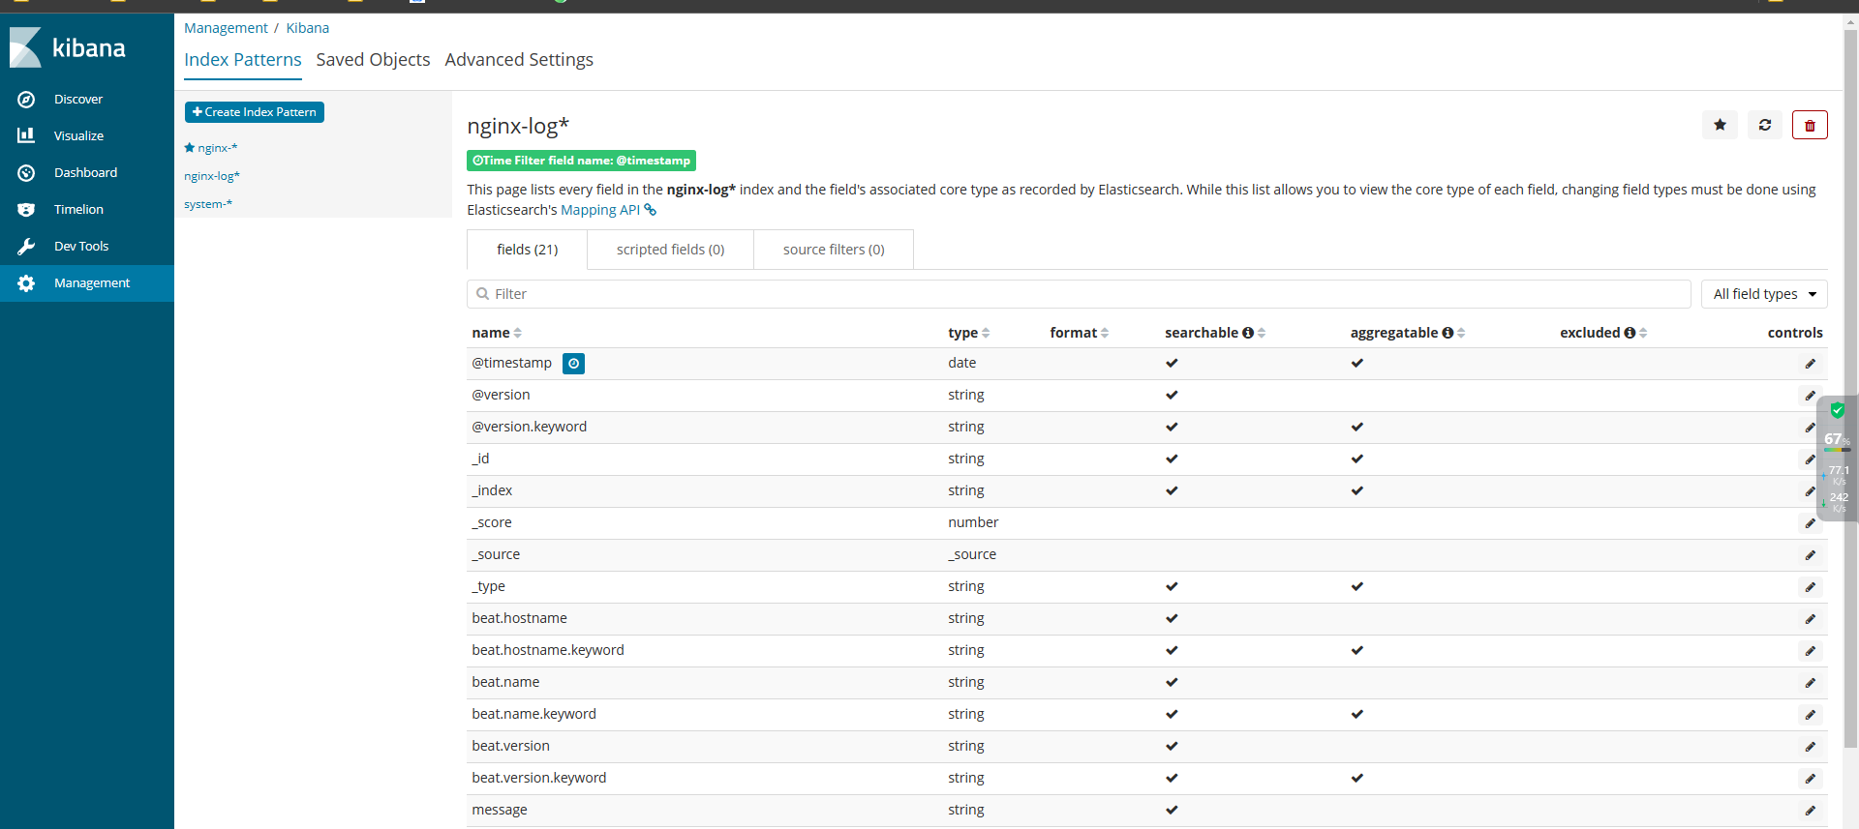Edit the _score field with pencil icon
1859x829 pixels.
pyautogui.click(x=1810, y=523)
